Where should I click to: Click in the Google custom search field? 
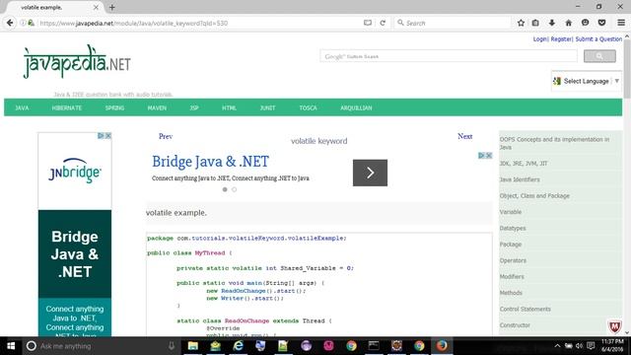(449, 56)
